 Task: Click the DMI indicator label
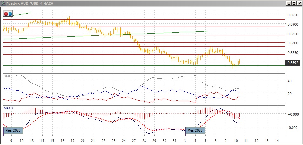click(7, 76)
